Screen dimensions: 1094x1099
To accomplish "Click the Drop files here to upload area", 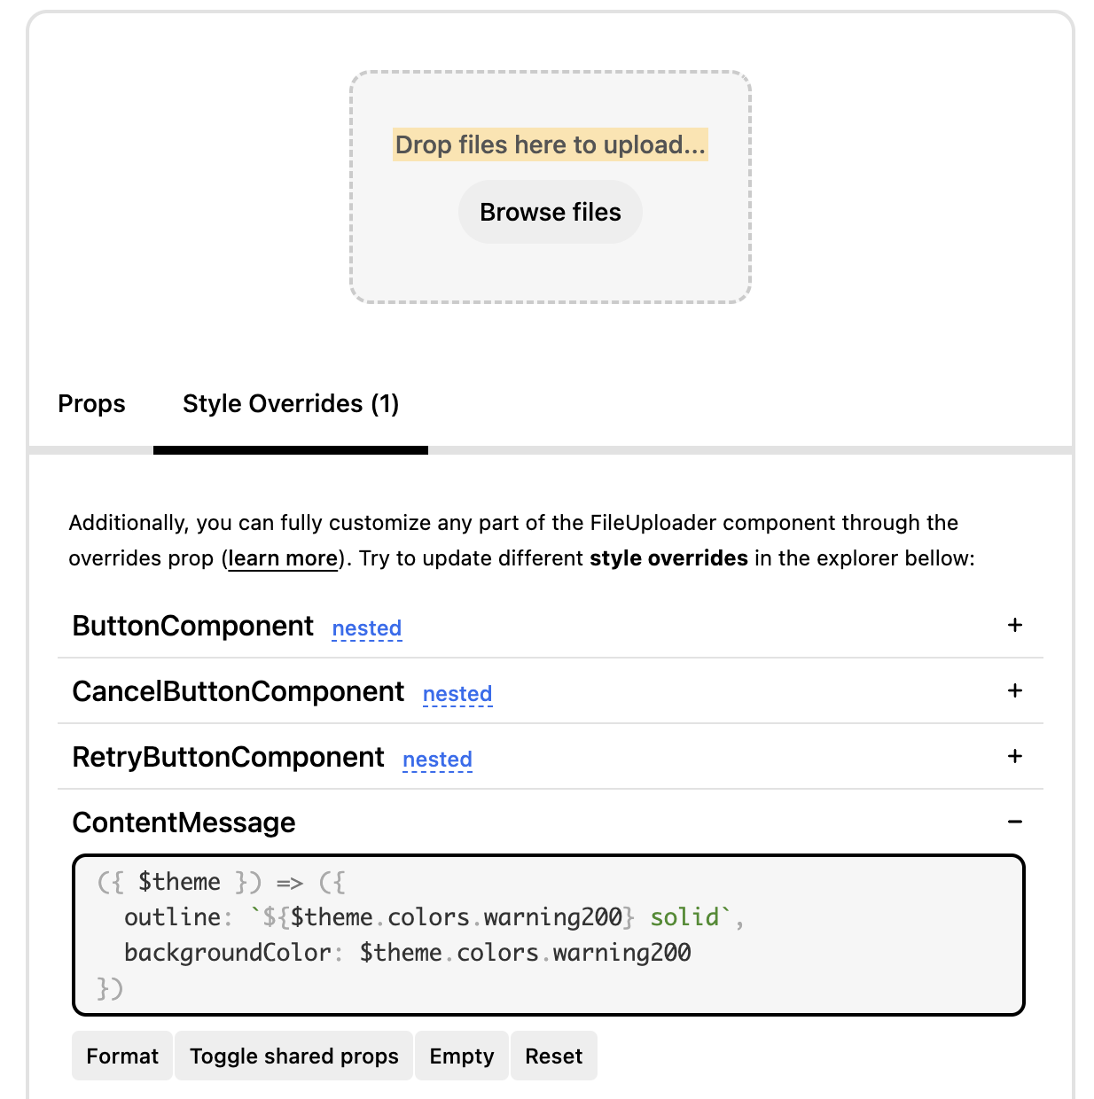I will pyautogui.click(x=550, y=144).
